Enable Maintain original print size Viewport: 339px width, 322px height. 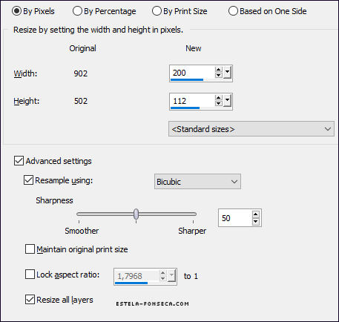(x=30, y=249)
